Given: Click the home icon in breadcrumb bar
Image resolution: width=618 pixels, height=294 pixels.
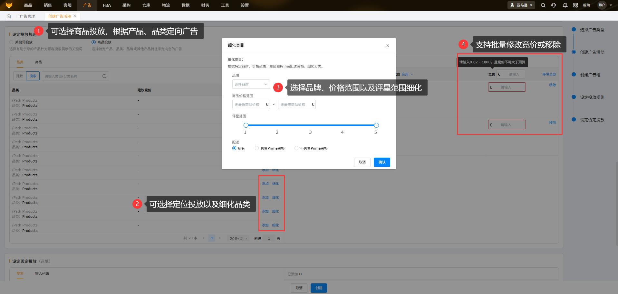Looking at the screenshot, I should (9, 16).
